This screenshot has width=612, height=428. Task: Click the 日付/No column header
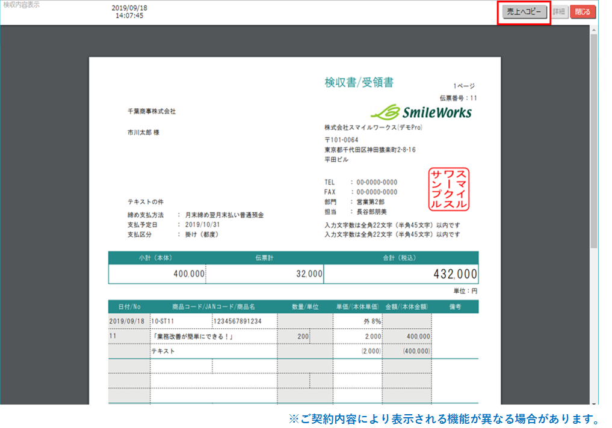[129, 307]
